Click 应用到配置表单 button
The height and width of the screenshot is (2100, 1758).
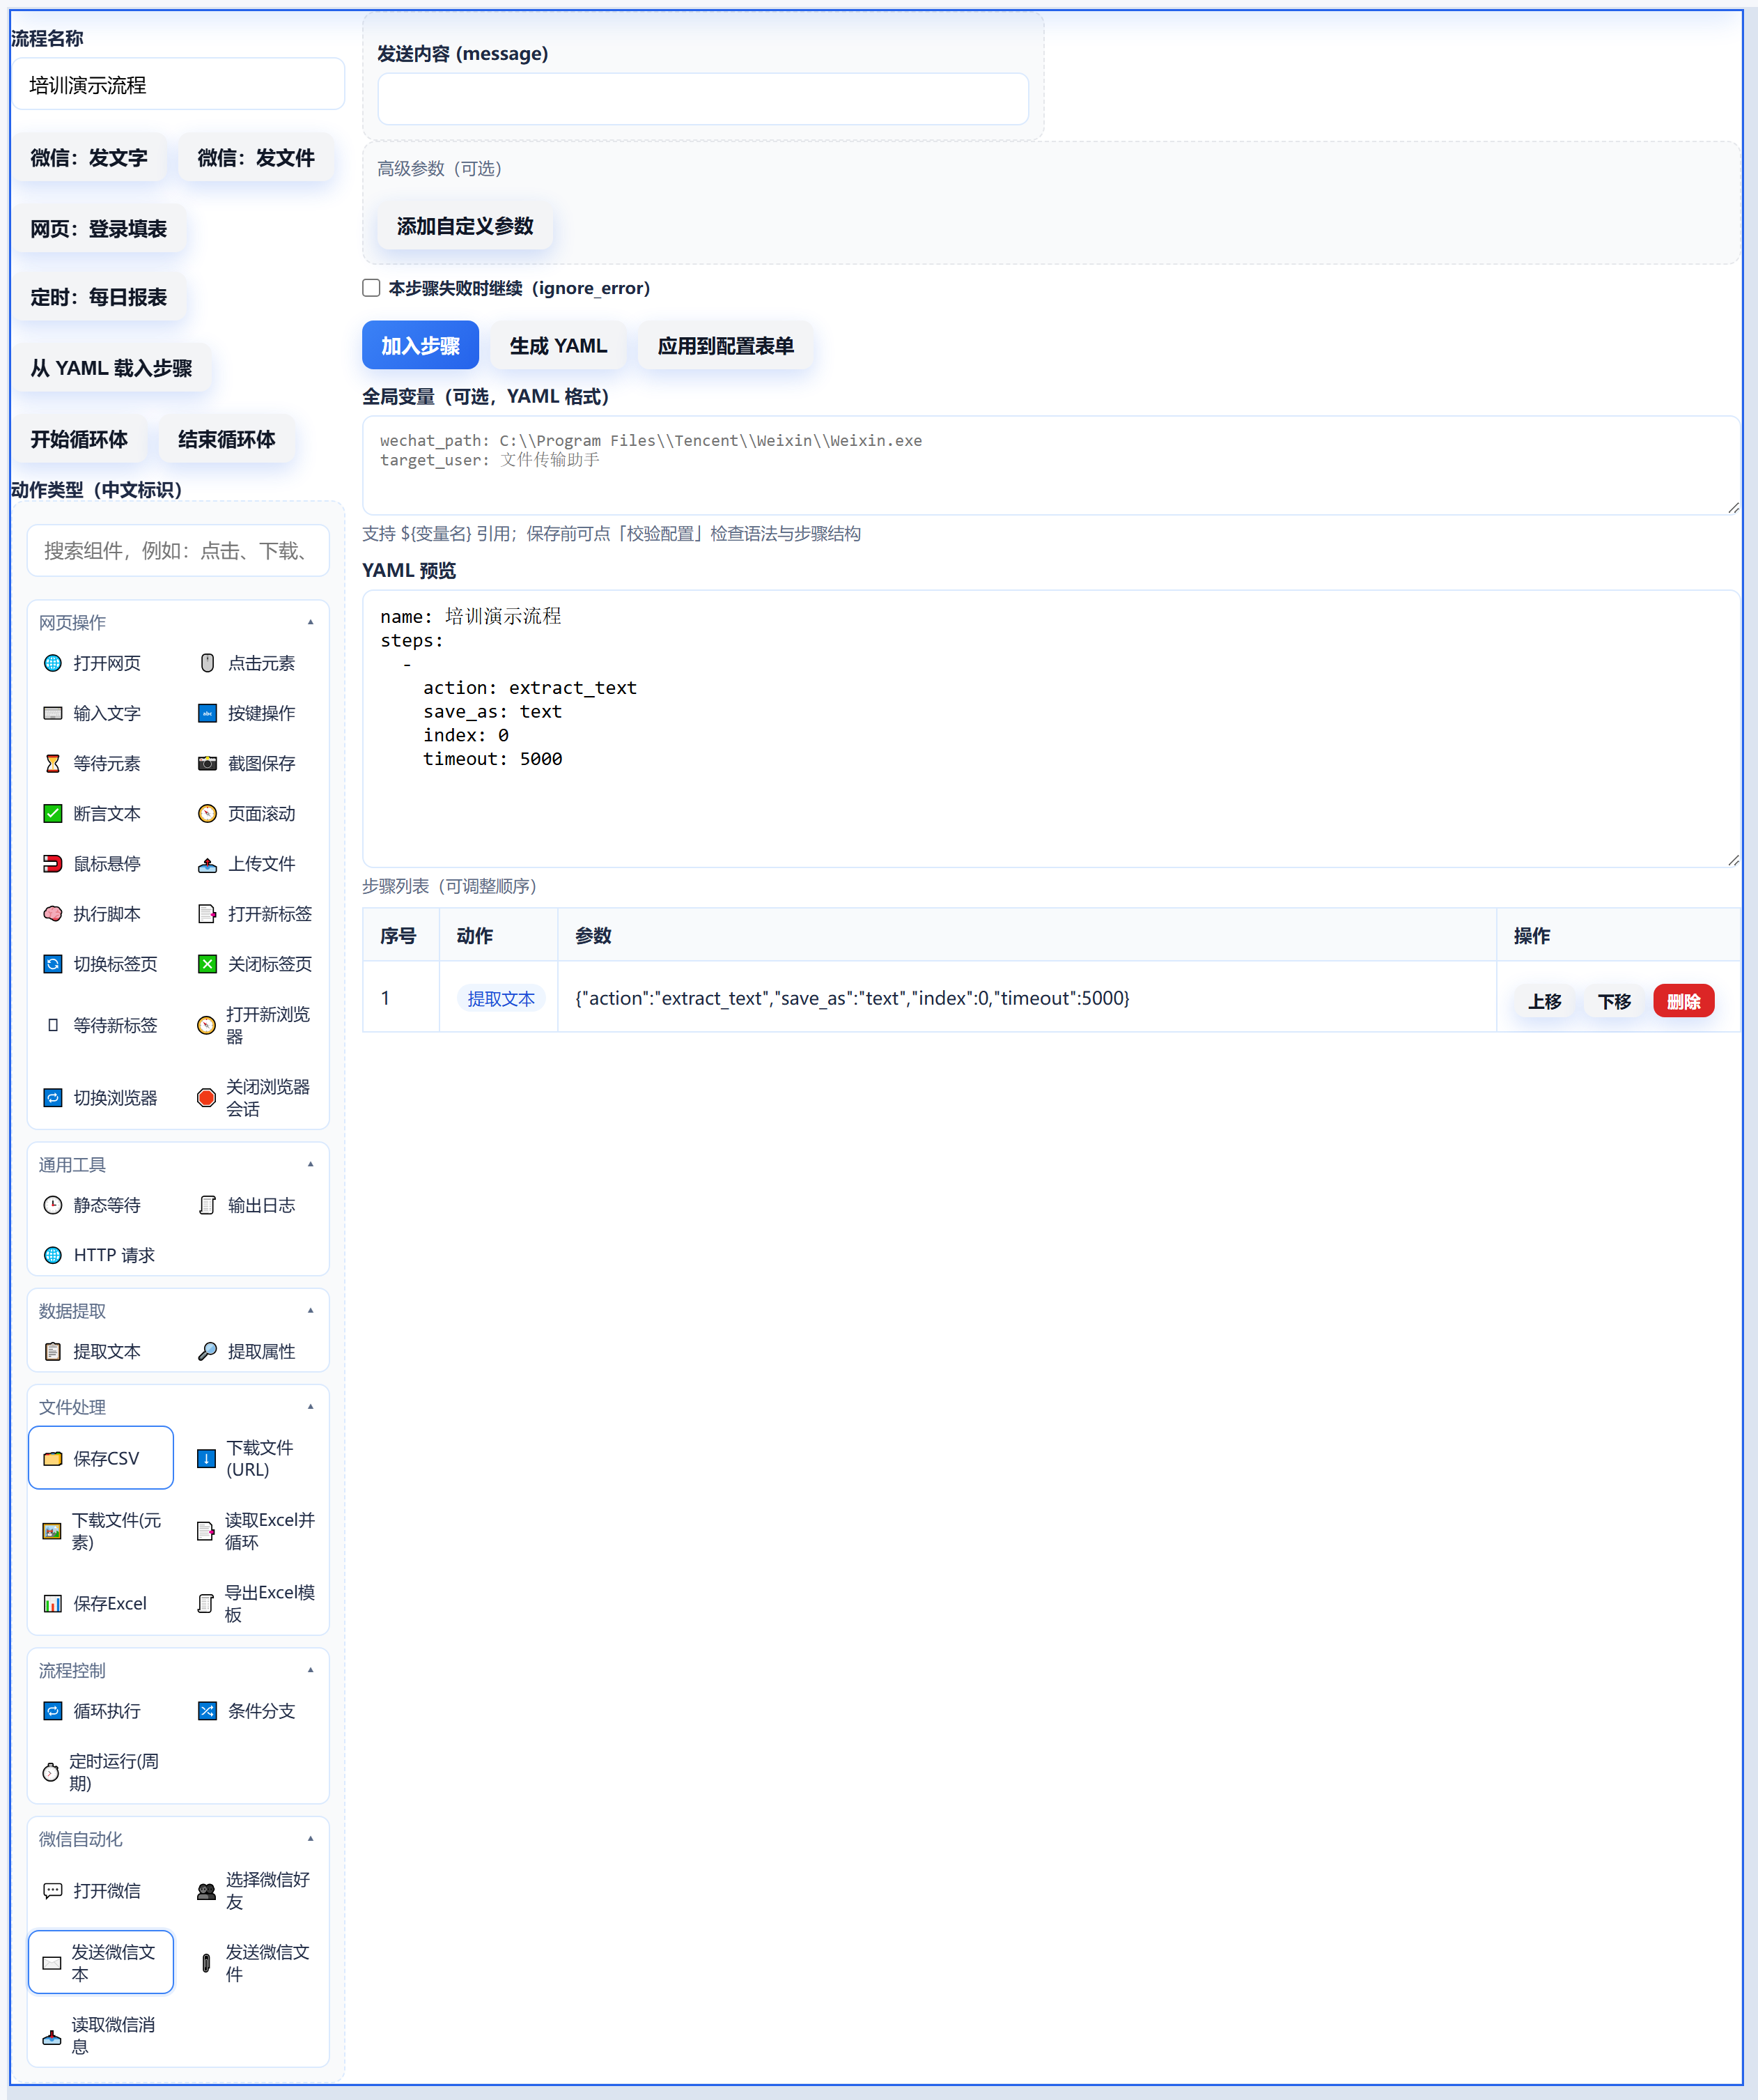coord(726,345)
